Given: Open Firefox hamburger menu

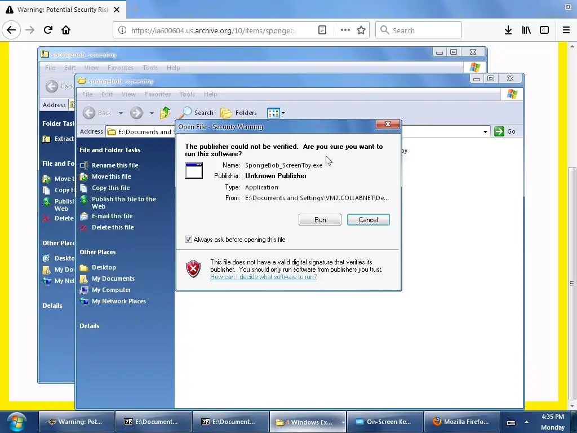Looking at the screenshot, I should [566, 30].
